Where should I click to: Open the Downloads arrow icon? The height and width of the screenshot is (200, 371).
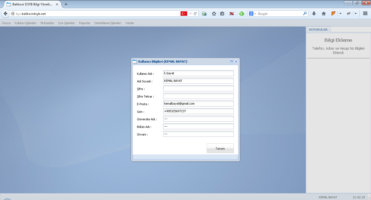pos(314,14)
